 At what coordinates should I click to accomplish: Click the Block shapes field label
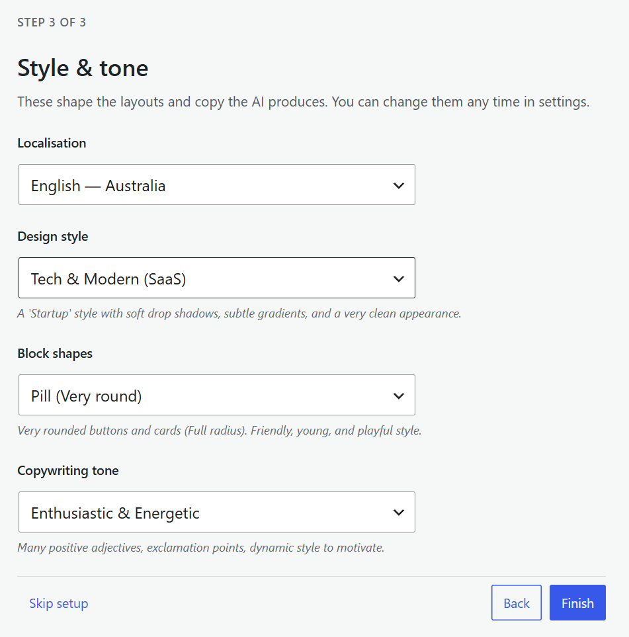55,353
